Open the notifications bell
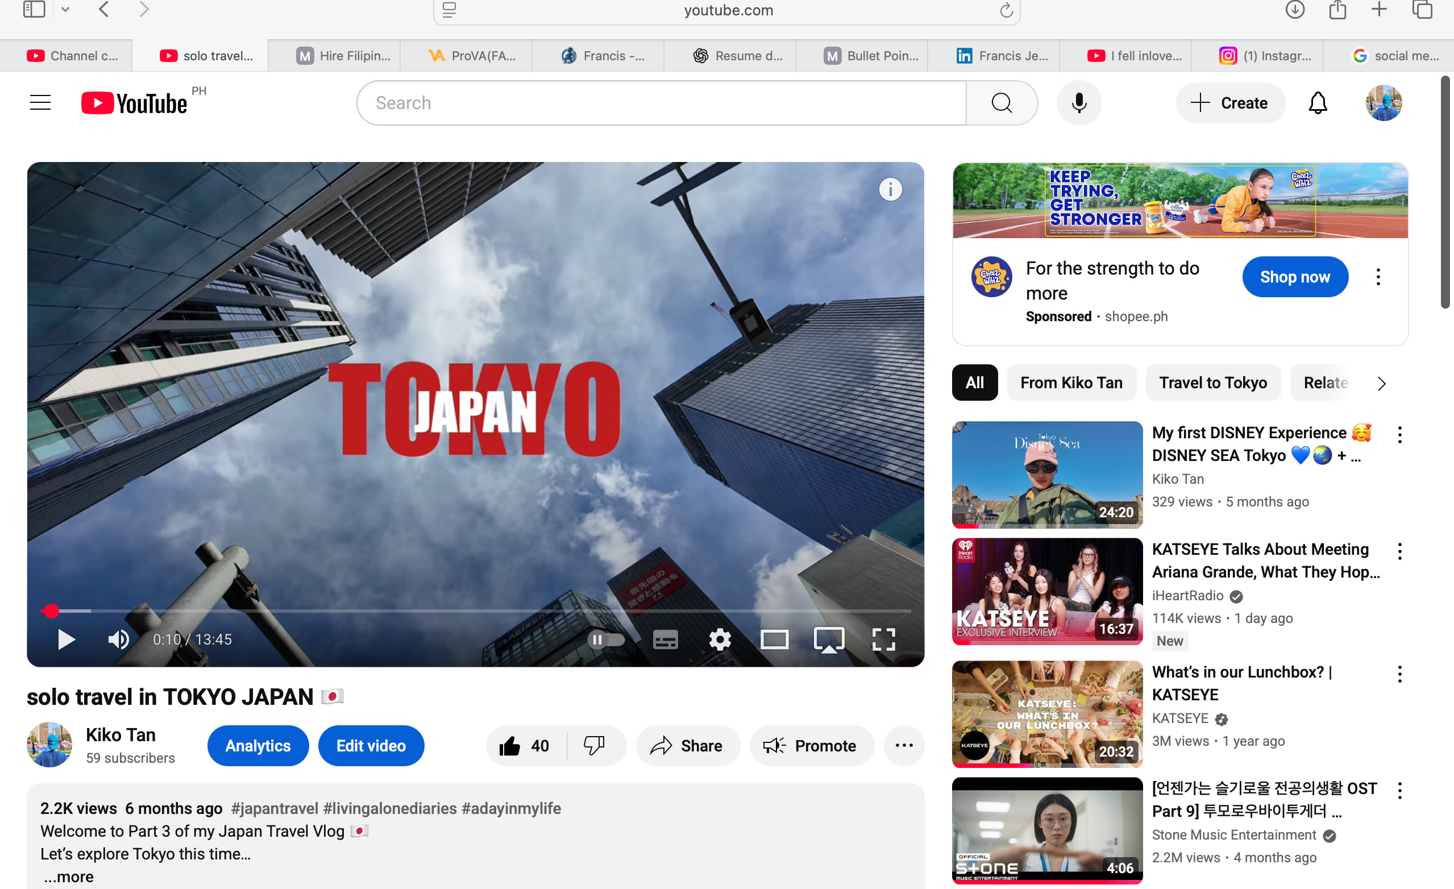This screenshot has height=889, width=1454. tap(1317, 103)
